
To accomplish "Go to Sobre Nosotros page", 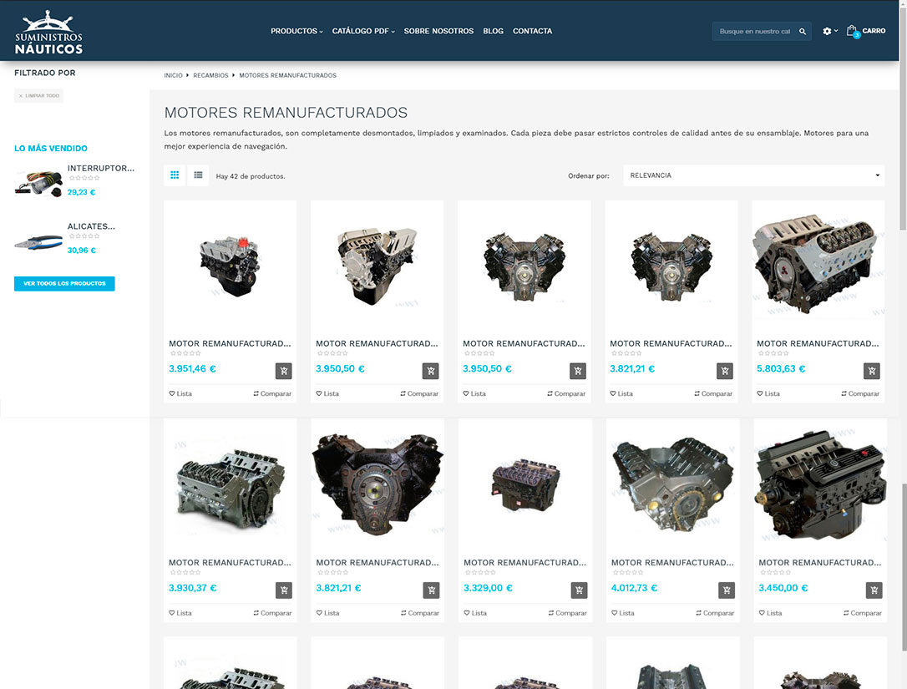I will [x=438, y=31].
